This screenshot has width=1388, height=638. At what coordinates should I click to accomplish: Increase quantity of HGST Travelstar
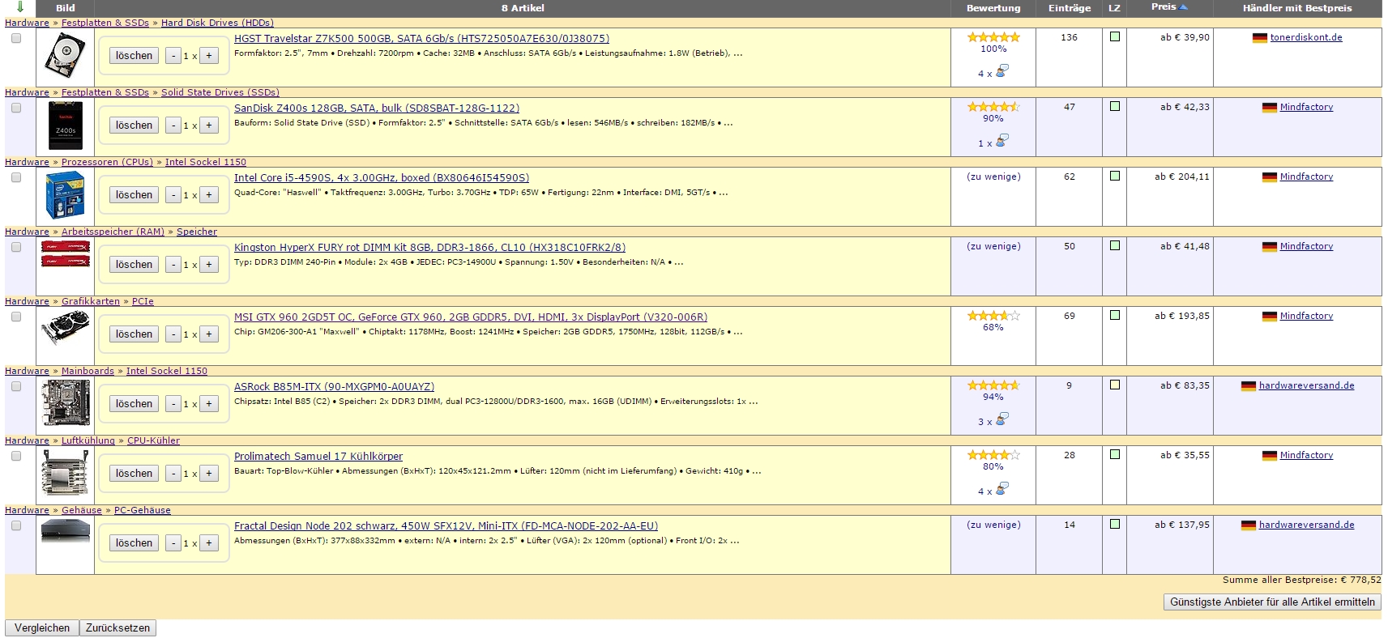click(209, 56)
